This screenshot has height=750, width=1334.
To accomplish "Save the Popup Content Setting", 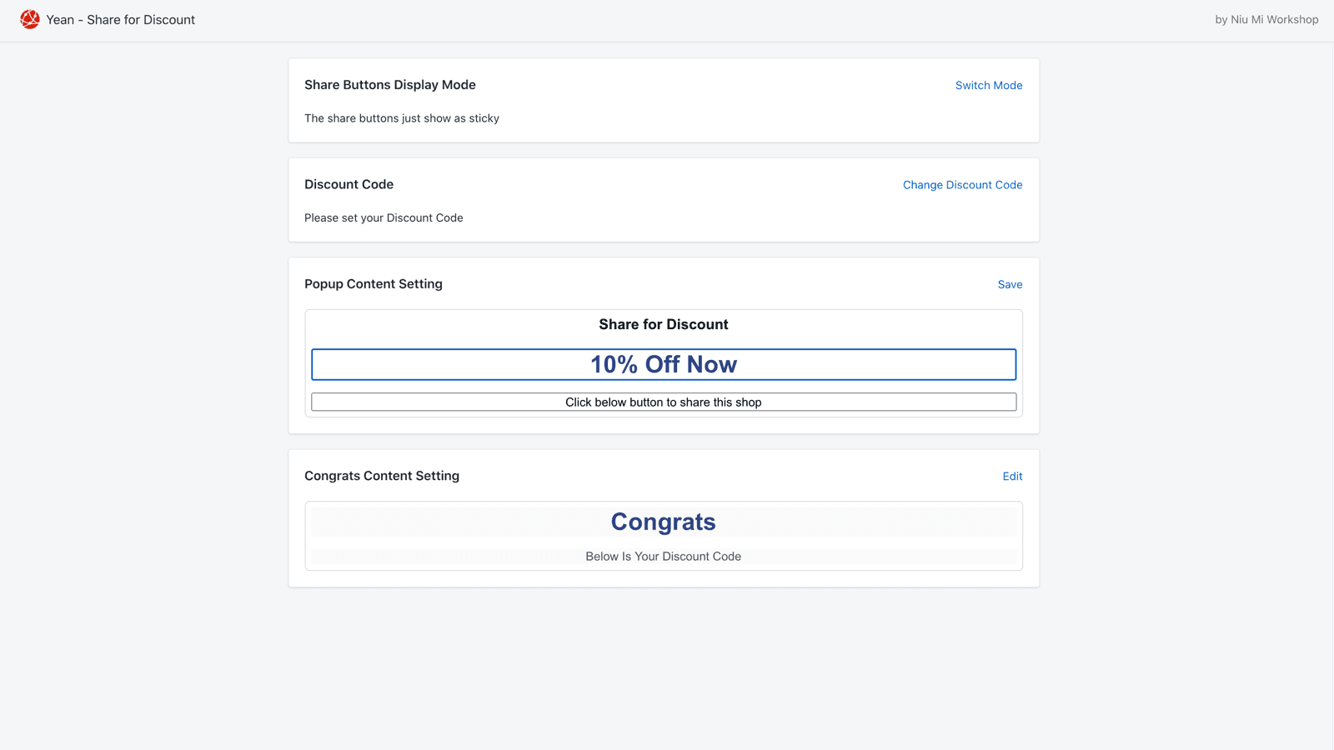I will click(1010, 284).
